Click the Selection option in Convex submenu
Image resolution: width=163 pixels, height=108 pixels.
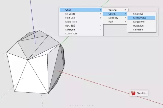138,30
